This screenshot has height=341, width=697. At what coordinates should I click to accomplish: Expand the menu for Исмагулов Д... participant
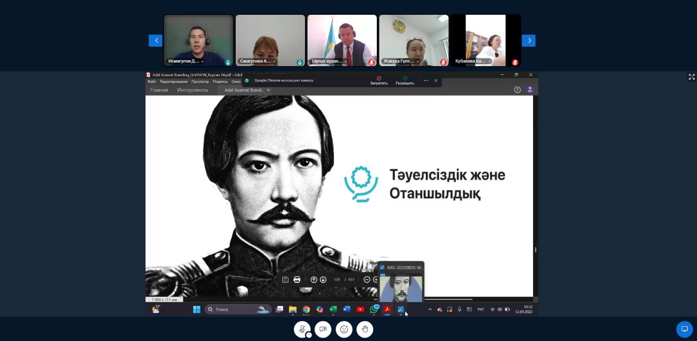point(203,61)
